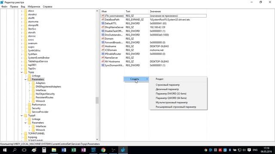Open the Файл menu
275x154 pixels.
pos(4,6)
